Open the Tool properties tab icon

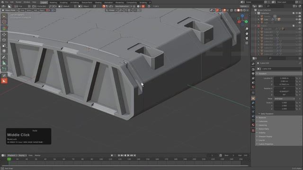pyautogui.click(x=253, y=64)
